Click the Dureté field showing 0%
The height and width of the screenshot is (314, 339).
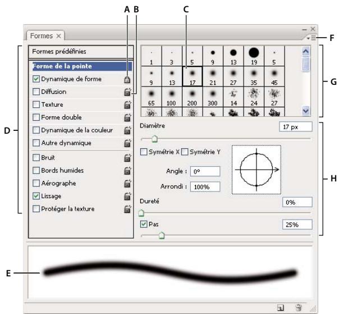click(x=297, y=202)
